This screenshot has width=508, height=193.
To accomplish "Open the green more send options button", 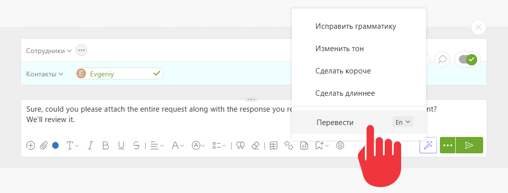I will 448,145.
